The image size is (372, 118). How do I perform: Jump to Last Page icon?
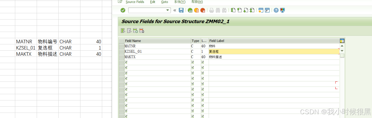pyautogui.click(x=252, y=10)
